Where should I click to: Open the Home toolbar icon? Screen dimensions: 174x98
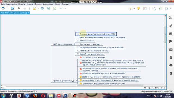[x=3, y=8]
